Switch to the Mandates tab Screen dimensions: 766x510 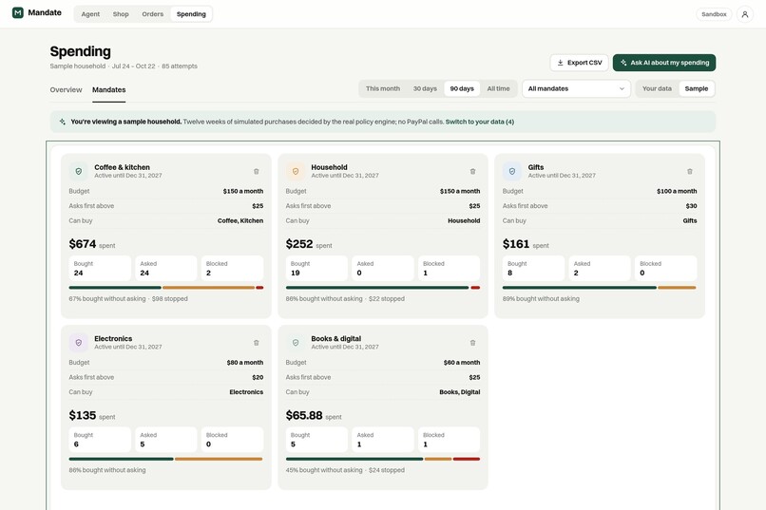109,90
